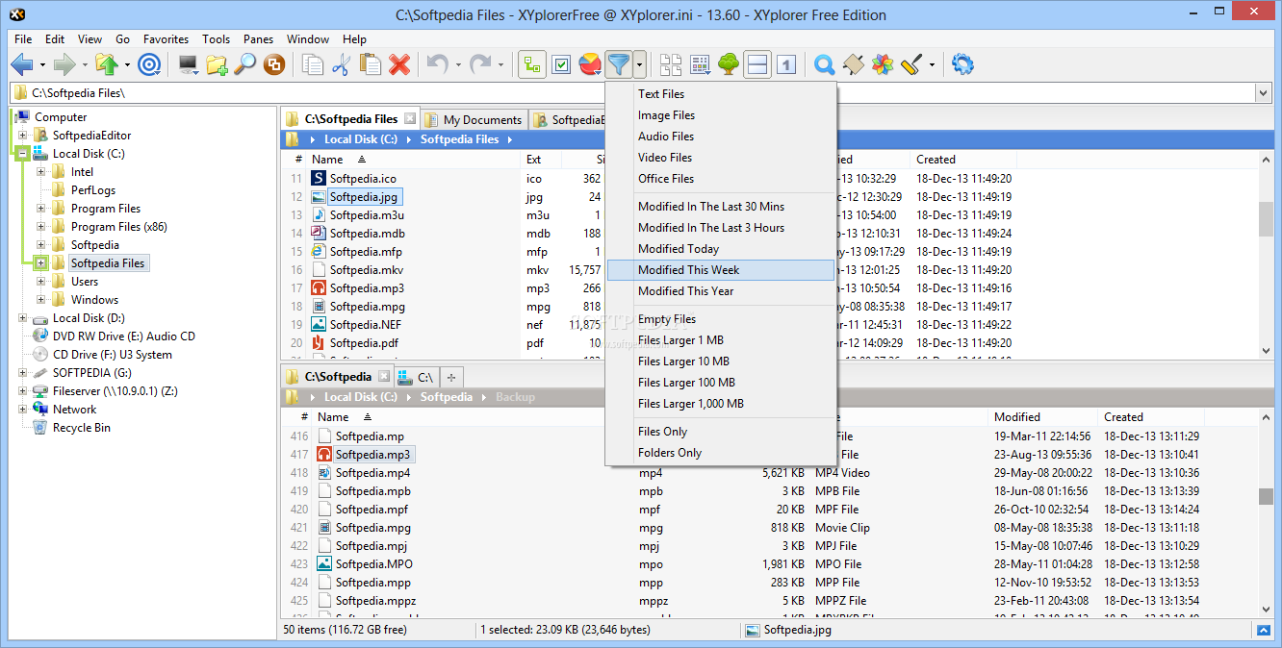
Task: Select Softpedia.pdf in upper list
Action: coord(364,343)
